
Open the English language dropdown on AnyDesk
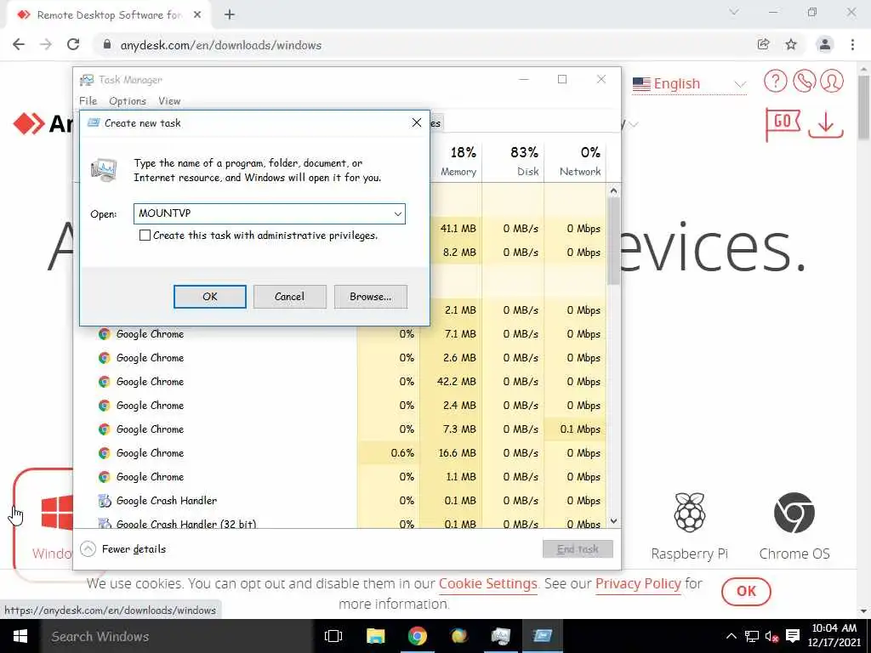pyautogui.click(x=689, y=84)
